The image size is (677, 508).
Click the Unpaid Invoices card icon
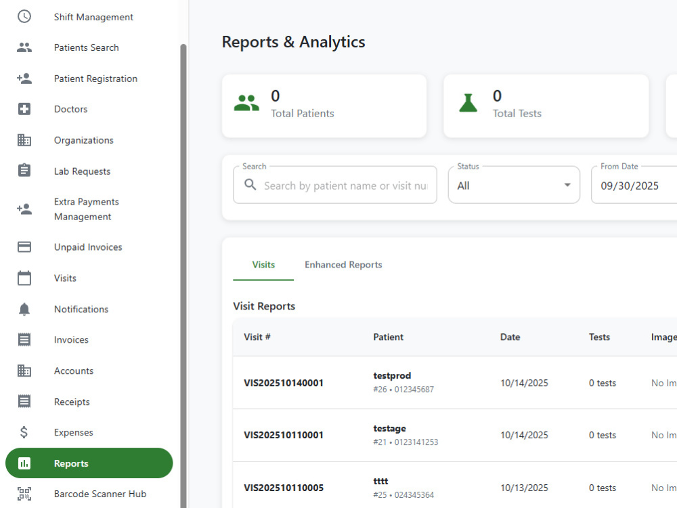click(x=24, y=247)
